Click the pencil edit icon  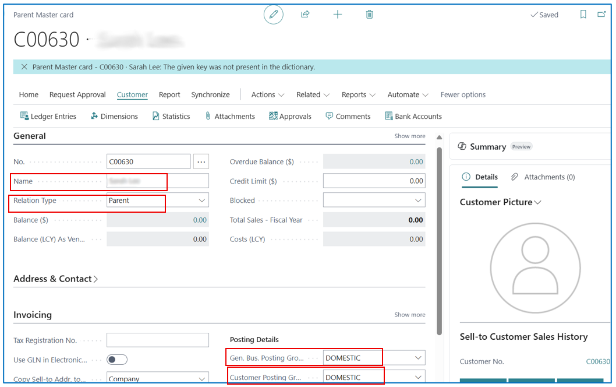(x=274, y=15)
